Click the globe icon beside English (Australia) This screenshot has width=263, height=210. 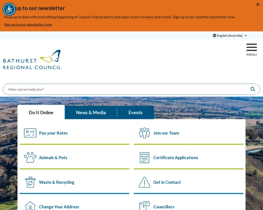coord(214,35)
